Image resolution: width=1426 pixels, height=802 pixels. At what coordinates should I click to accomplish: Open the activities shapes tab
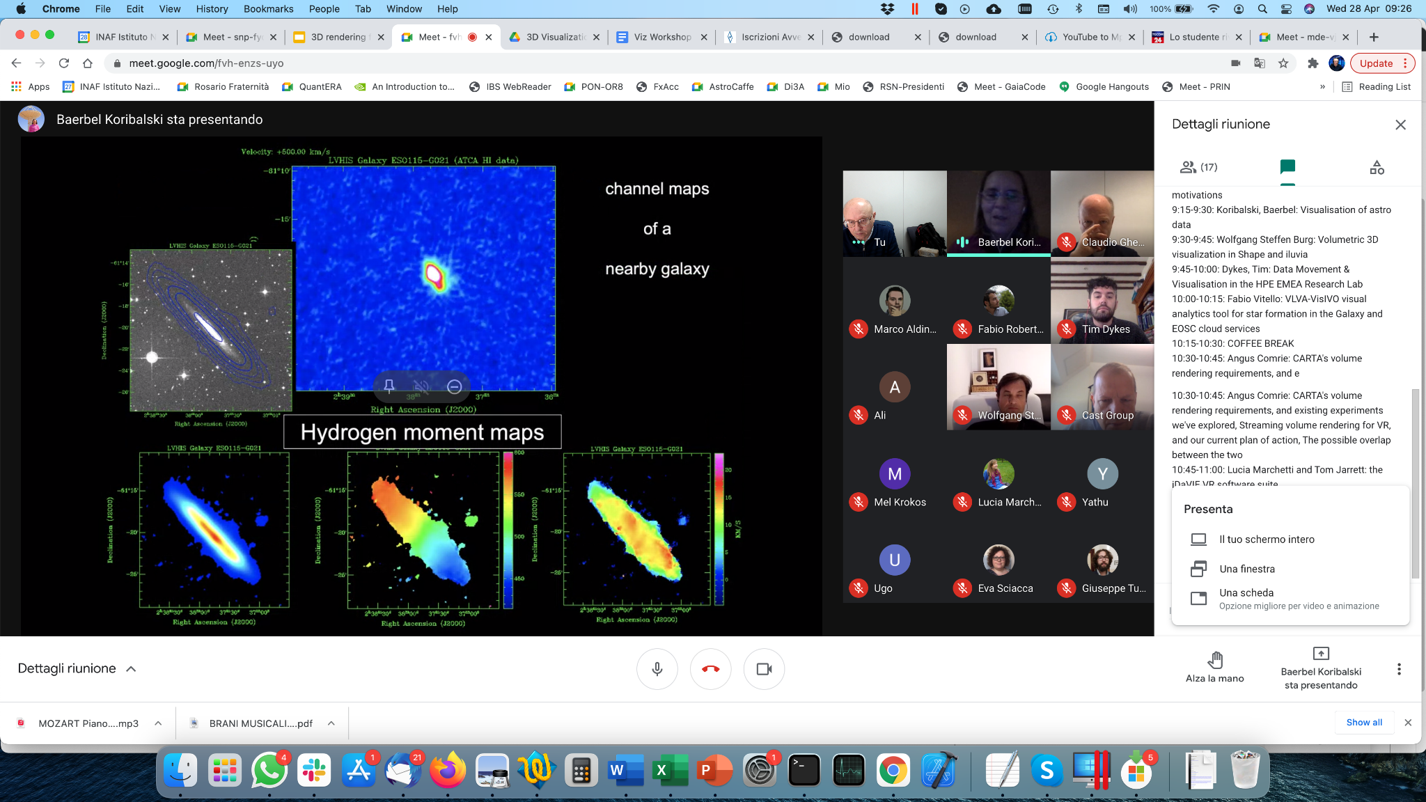1377,167
